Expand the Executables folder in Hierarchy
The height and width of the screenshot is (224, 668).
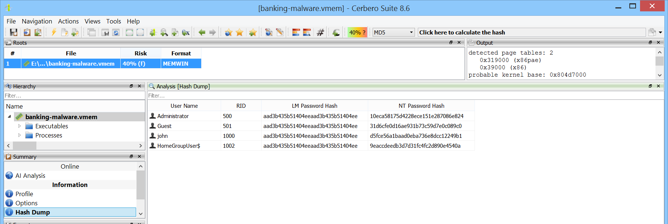19,126
